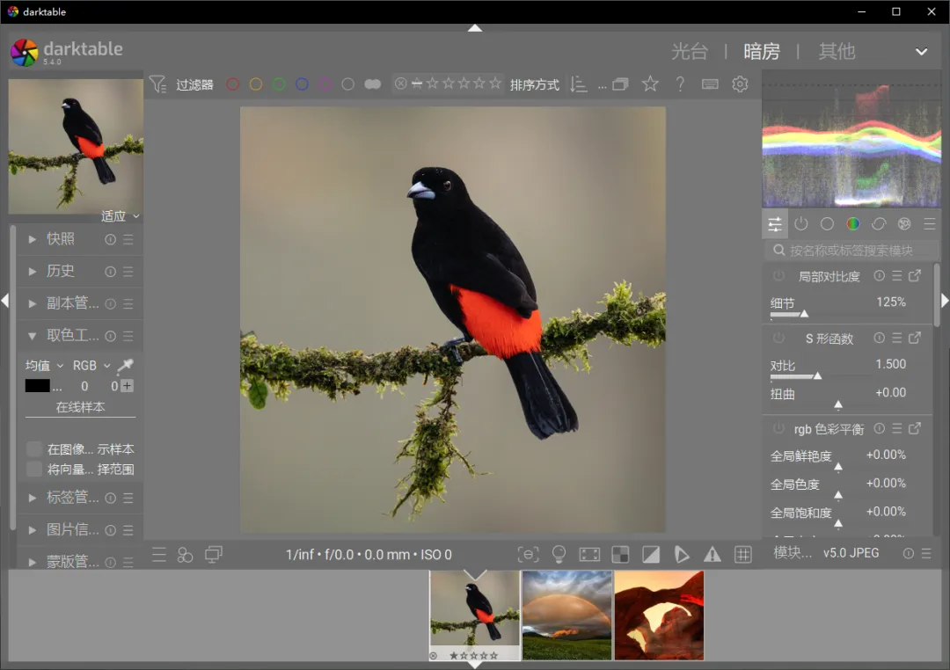Switch to the 暗房 darkroom view
Image resolution: width=950 pixels, height=670 pixels.
[x=762, y=52]
